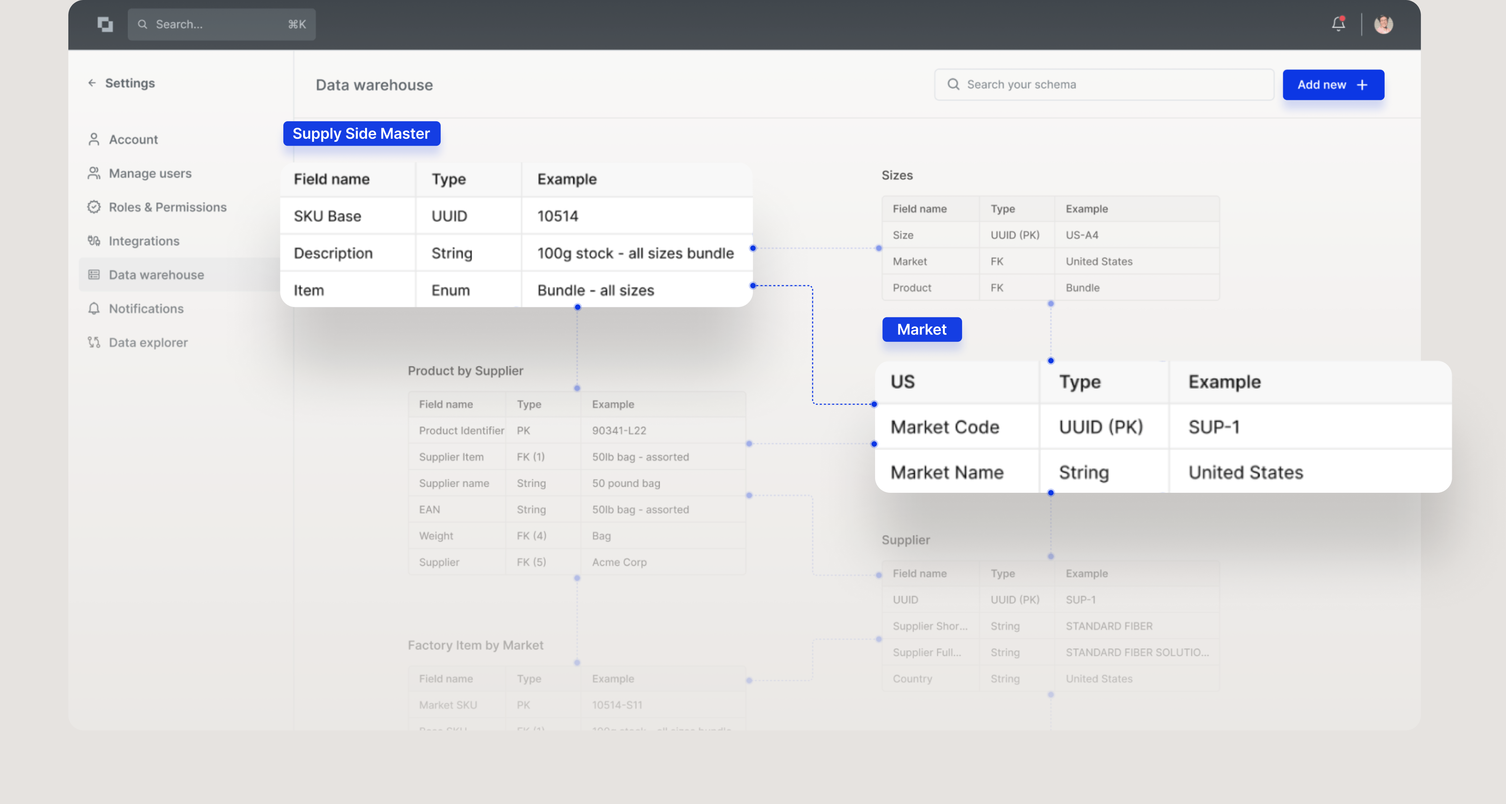The height and width of the screenshot is (804, 1506).
Task: Click the Sizes table title
Action: click(897, 175)
